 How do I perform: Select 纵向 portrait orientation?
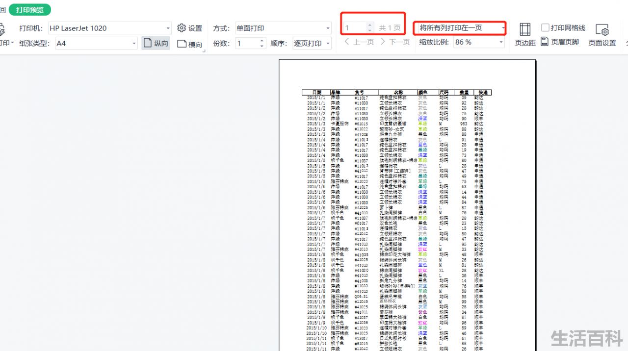(156, 43)
